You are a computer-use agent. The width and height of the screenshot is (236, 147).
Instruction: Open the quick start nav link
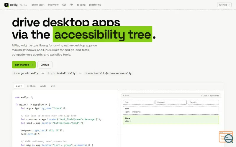[38, 5]
